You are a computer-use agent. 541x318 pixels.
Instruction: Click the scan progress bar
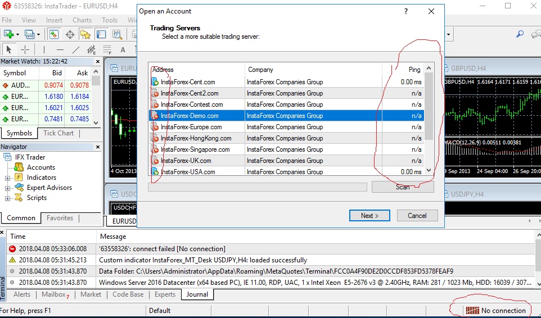click(258, 187)
